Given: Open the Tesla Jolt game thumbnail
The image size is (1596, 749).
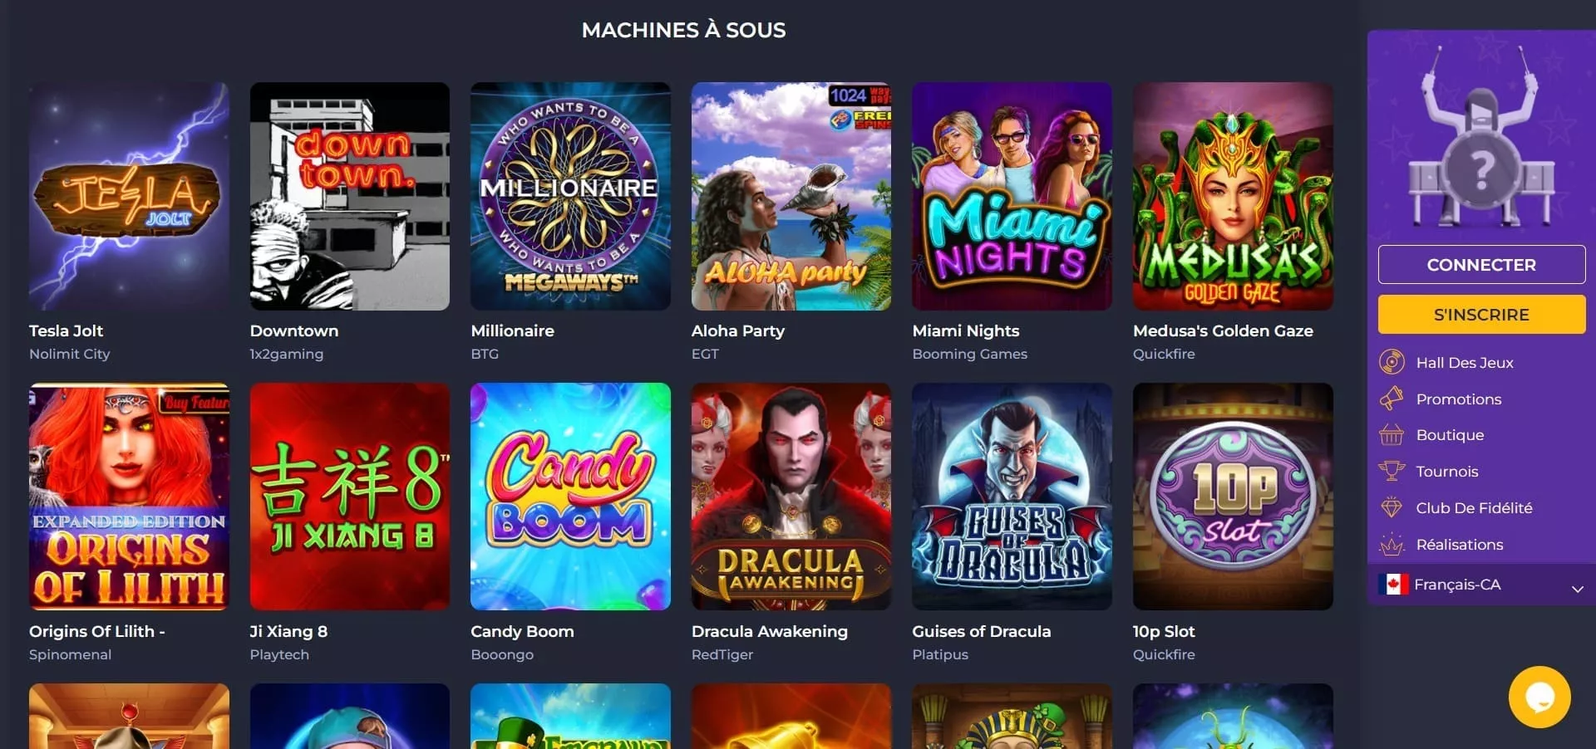Looking at the screenshot, I should tap(129, 196).
